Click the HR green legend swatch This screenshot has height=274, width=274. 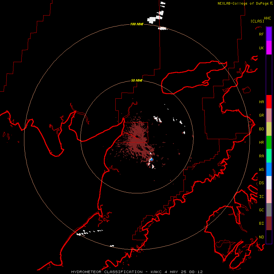click(x=269, y=142)
